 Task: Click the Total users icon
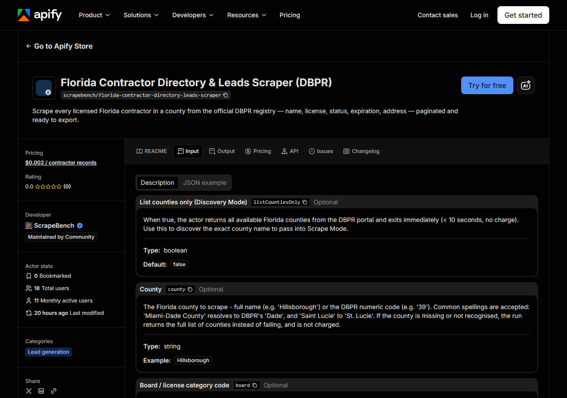[x=29, y=288]
